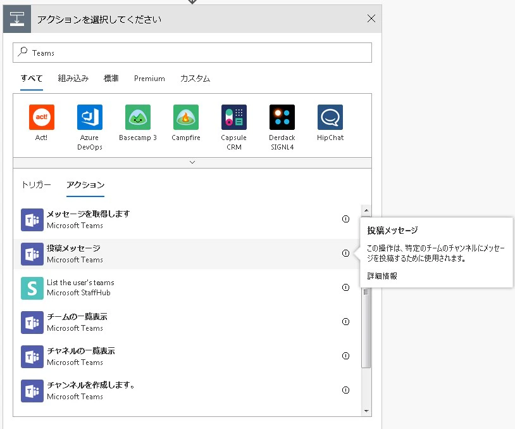The width and height of the screenshot is (515, 429).
Task: Click Teams icon for メッセージを取得します action
Action: pyautogui.click(x=32, y=220)
